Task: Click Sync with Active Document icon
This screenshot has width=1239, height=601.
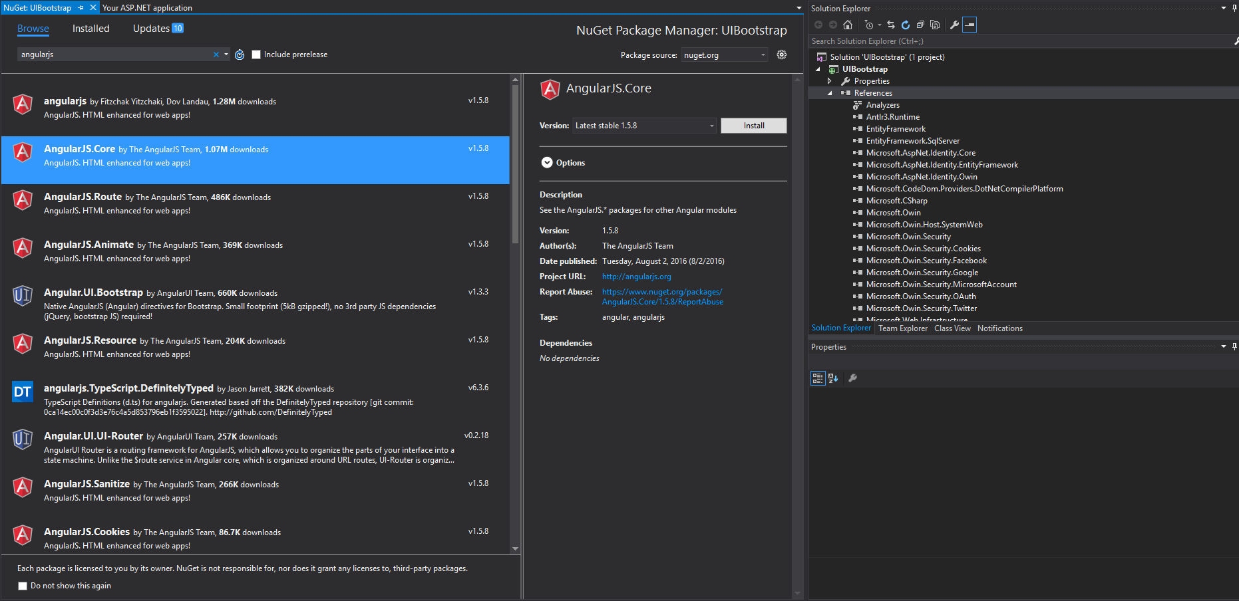Action: [x=891, y=25]
